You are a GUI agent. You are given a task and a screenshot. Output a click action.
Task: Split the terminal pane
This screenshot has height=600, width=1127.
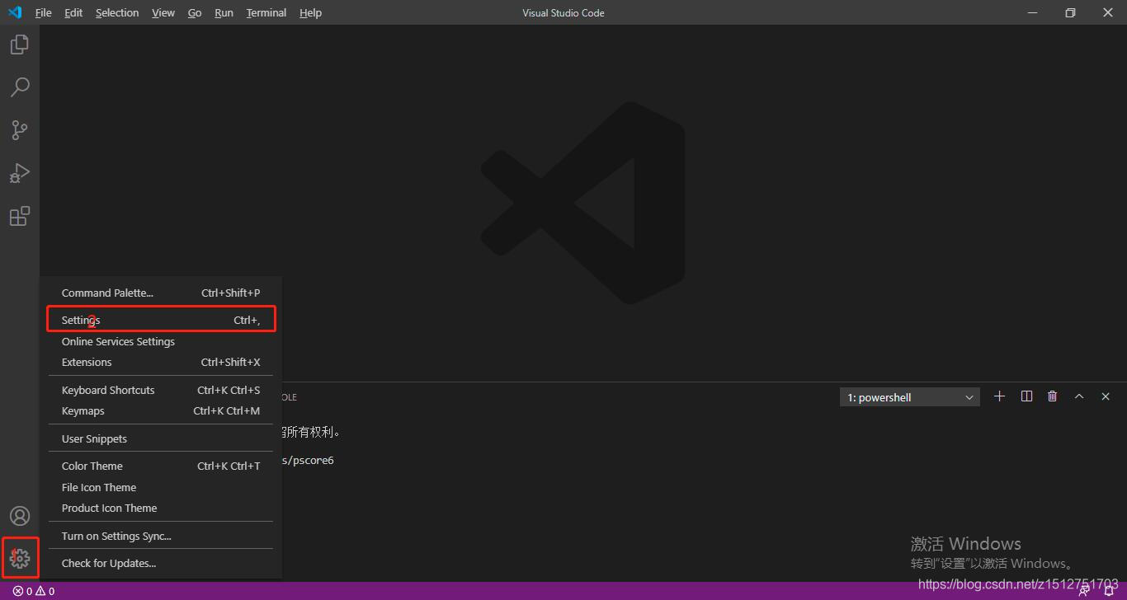(x=1026, y=396)
